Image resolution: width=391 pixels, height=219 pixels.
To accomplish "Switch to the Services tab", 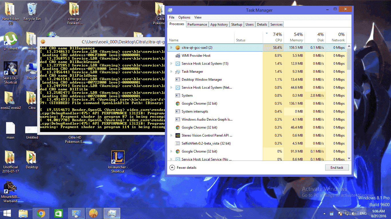I will click(x=277, y=25).
